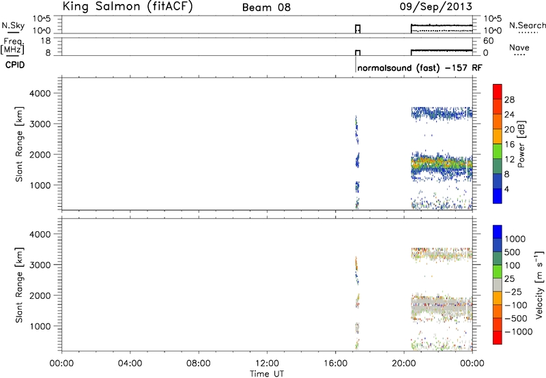Click the date '09/Sep/2013'

pyautogui.click(x=436, y=7)
